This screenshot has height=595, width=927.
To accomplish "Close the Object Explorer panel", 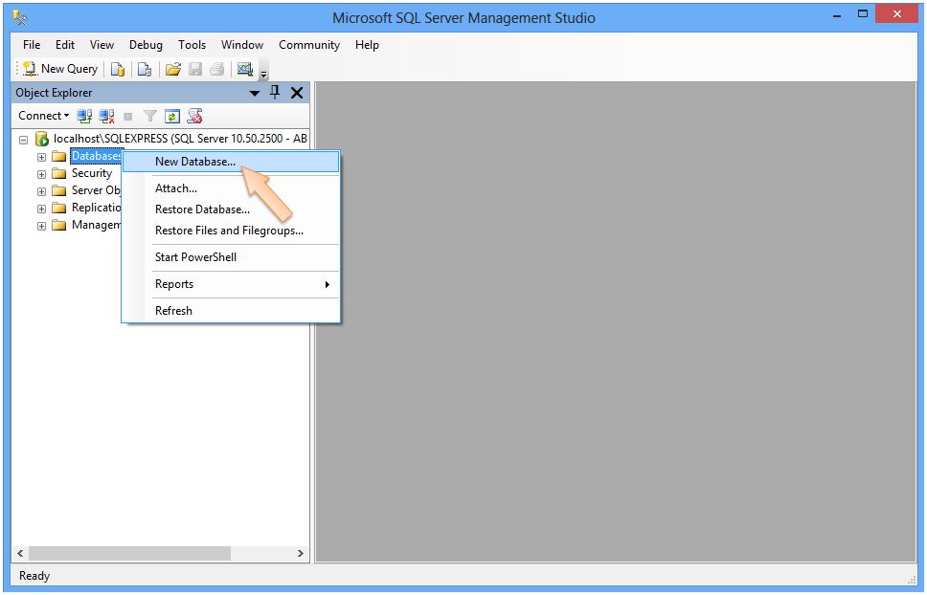I will tap(297, 93).
